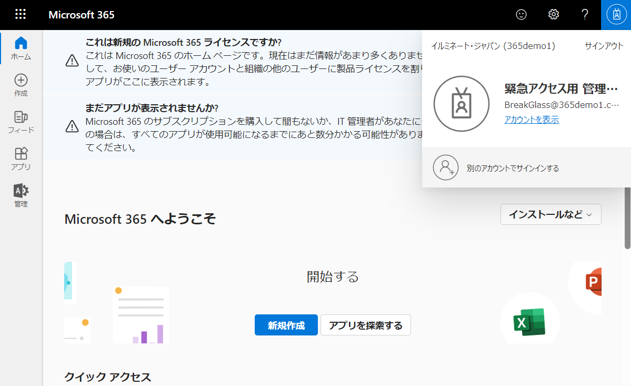Image resolution: width=631 pixels, height=386 pixels.
Task: Open 管理 admin center in sidebar
Action: click(x=21, y=196)
